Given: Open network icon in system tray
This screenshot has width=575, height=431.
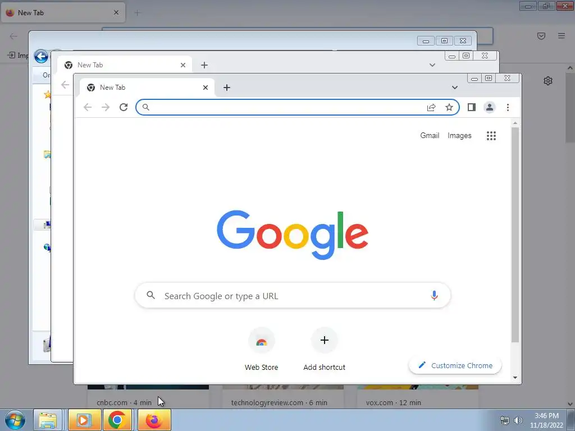Looking at the screenshot, I should click(x=505, y=420).
